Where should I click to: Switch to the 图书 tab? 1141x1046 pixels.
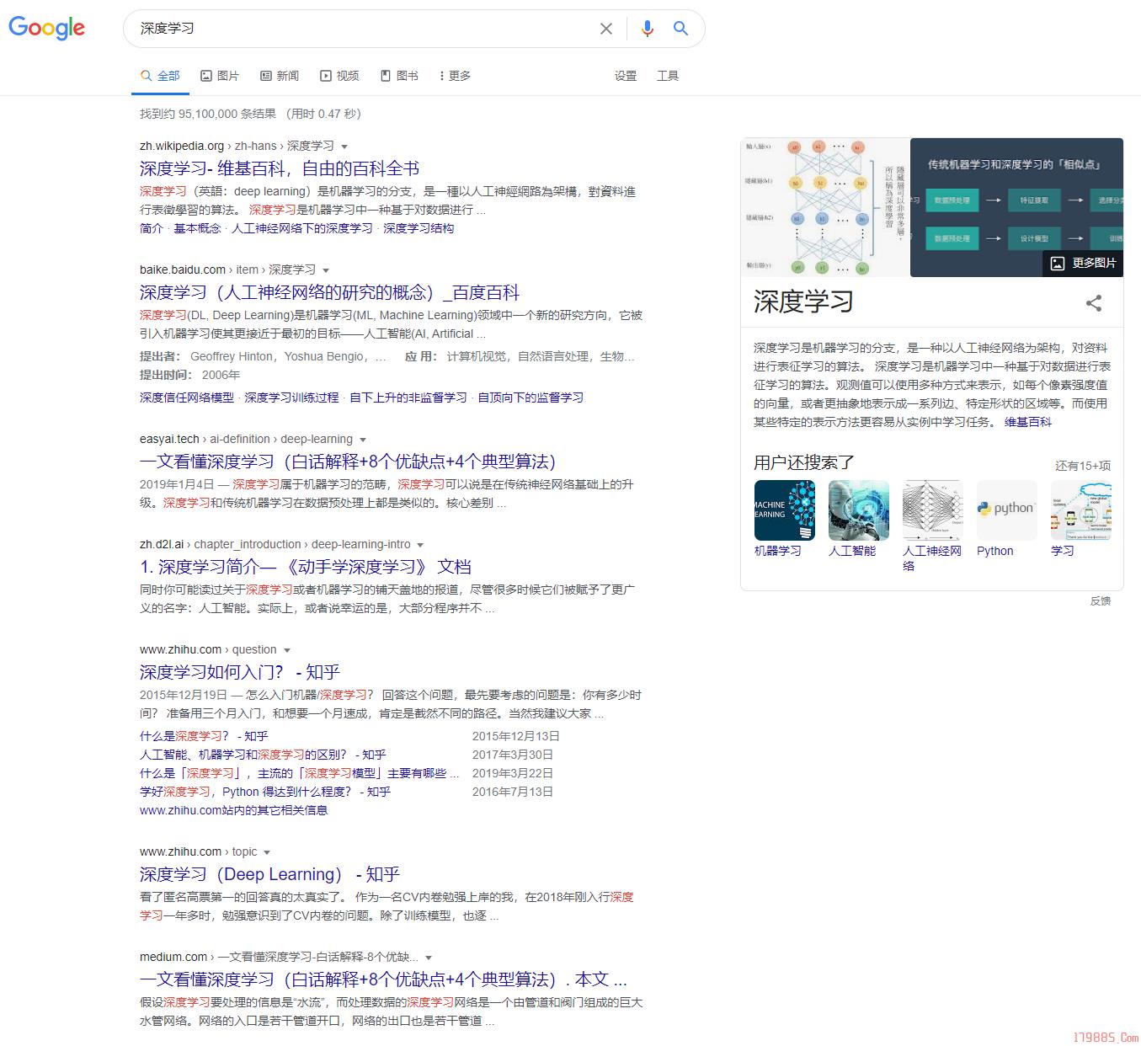[x=400, y=75]
